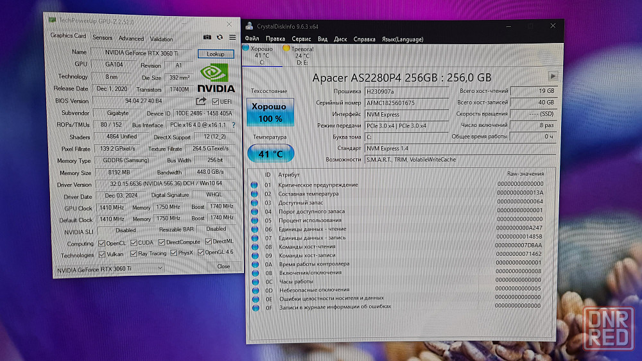Open the GPU-Z hamburger menu
This screenshot has width=642, height=361.
coord(231,38)
